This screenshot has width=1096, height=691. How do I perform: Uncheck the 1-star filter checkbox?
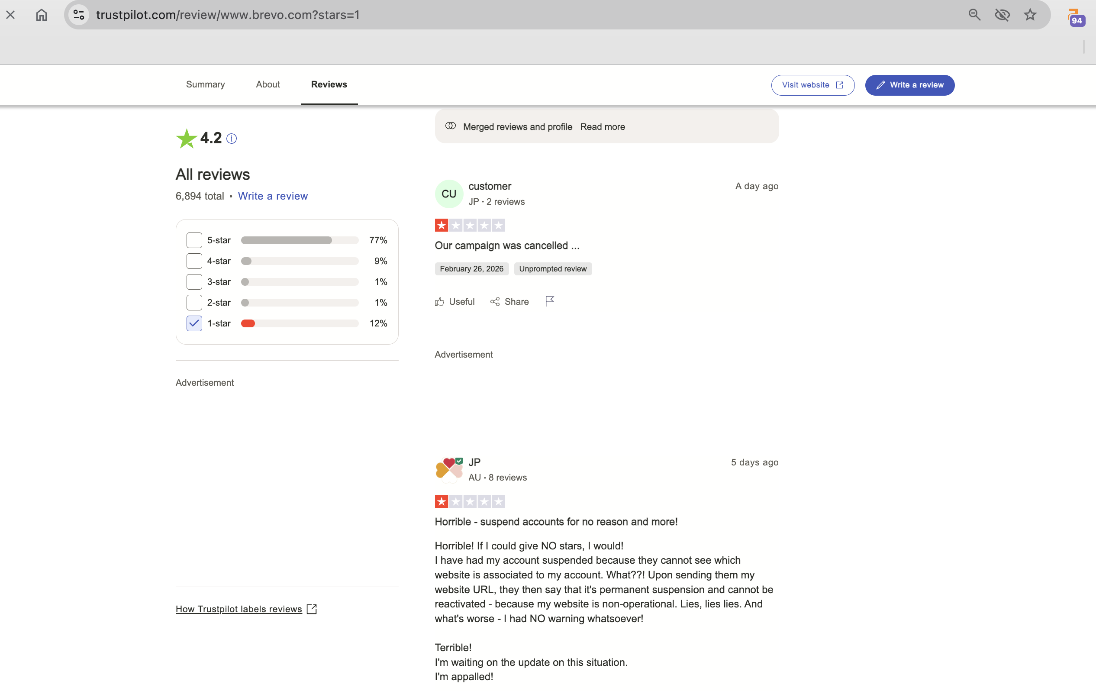tap(194, 323)
